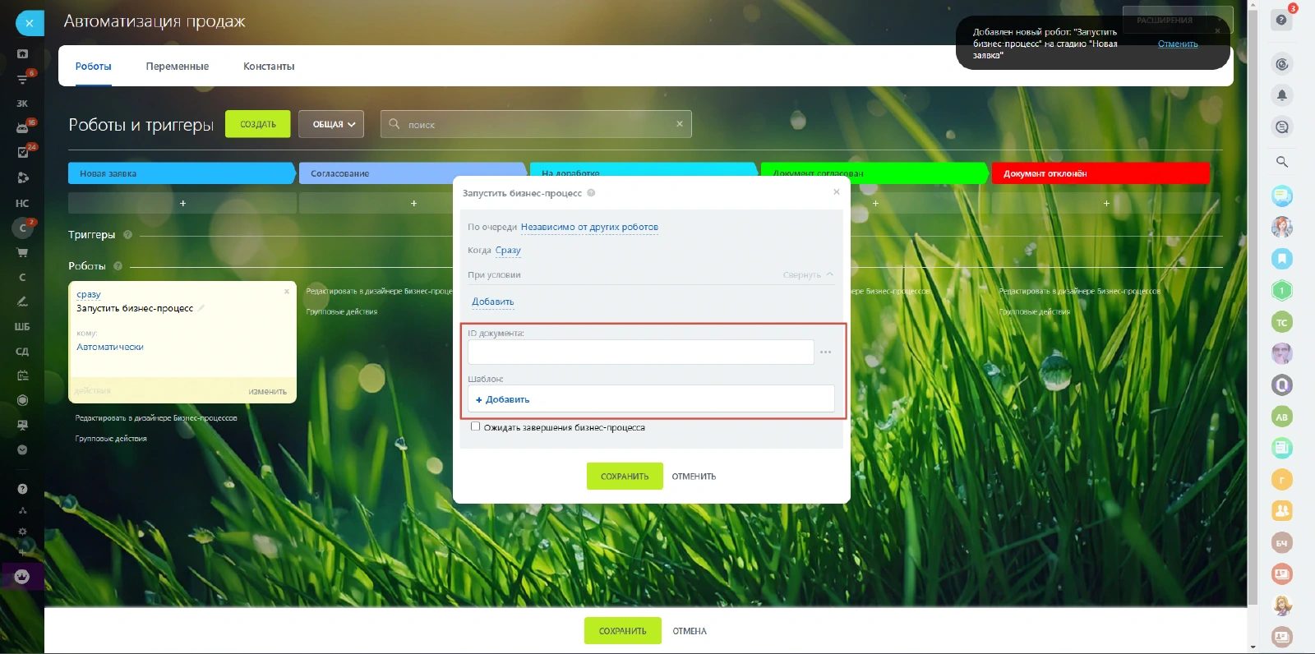Switch to the Константы tab
Image resolution: width=1315 pixels, height=654 pixels.
(269, 67)
